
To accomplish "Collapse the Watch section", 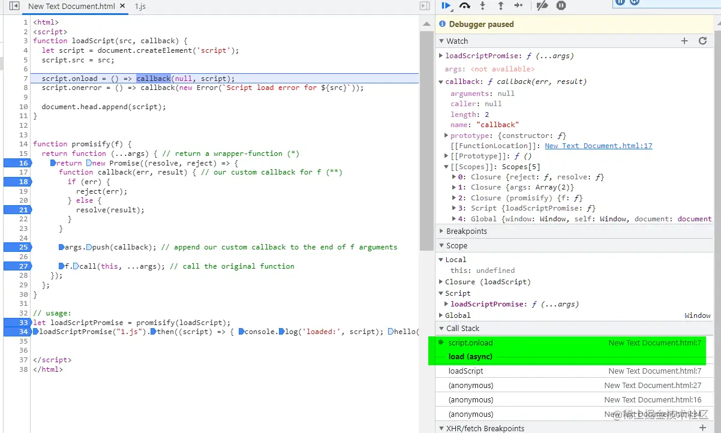I will pyautogui.click(x=441, y=41).
